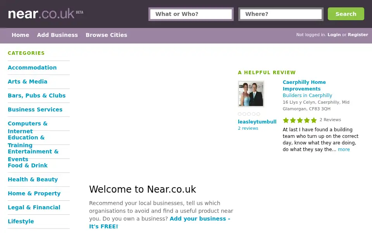
Task: Open the leasleytumbull reviewer photo
Action: tap(251, 94)
